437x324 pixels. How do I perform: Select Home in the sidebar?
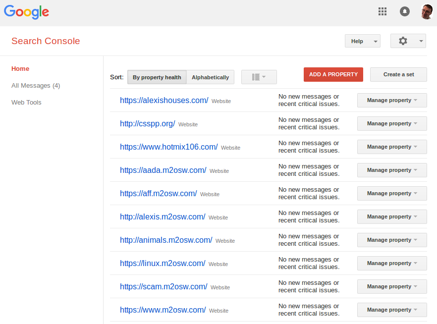[20, 68]
